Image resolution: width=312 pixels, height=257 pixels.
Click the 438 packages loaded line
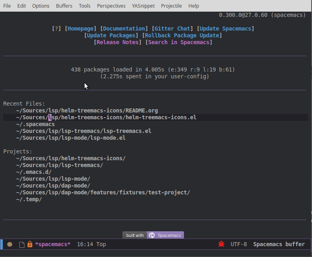pyautogui.click(x=153, y=69)
